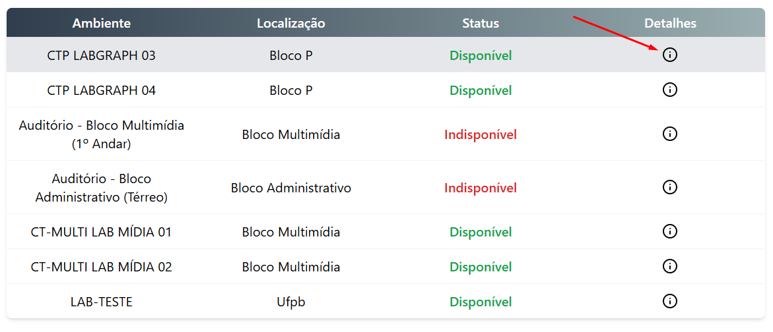View details icon for CT-MULTI LAB MÍDIA 01
Image resolution: width=773 pixels, height=332 pixels.
(669, 231)
